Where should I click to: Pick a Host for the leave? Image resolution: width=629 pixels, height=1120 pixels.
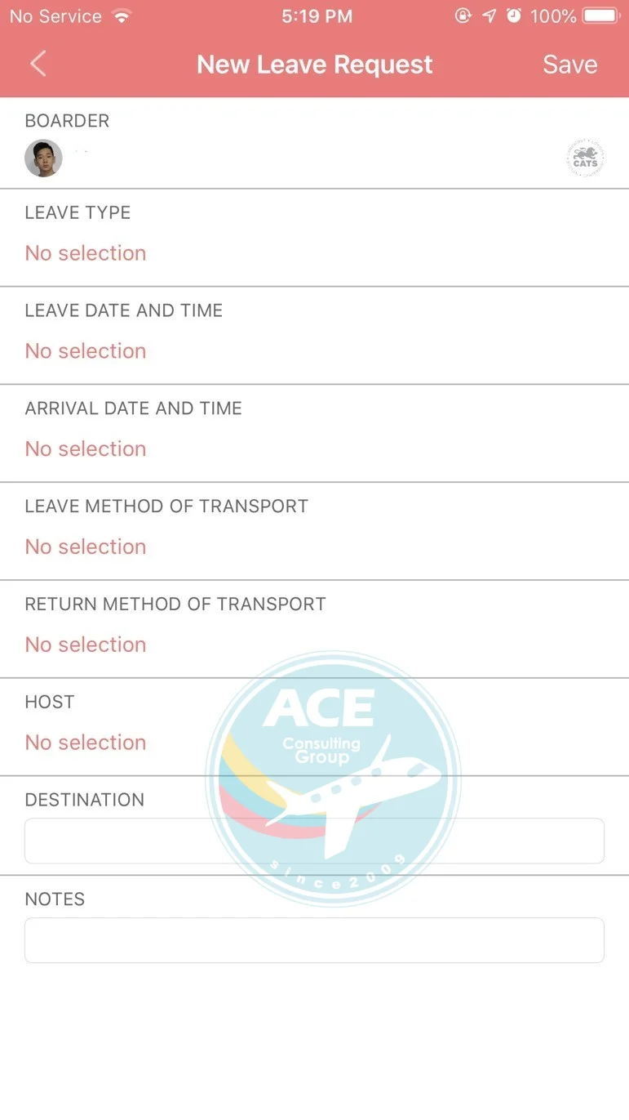click(314, 728)
